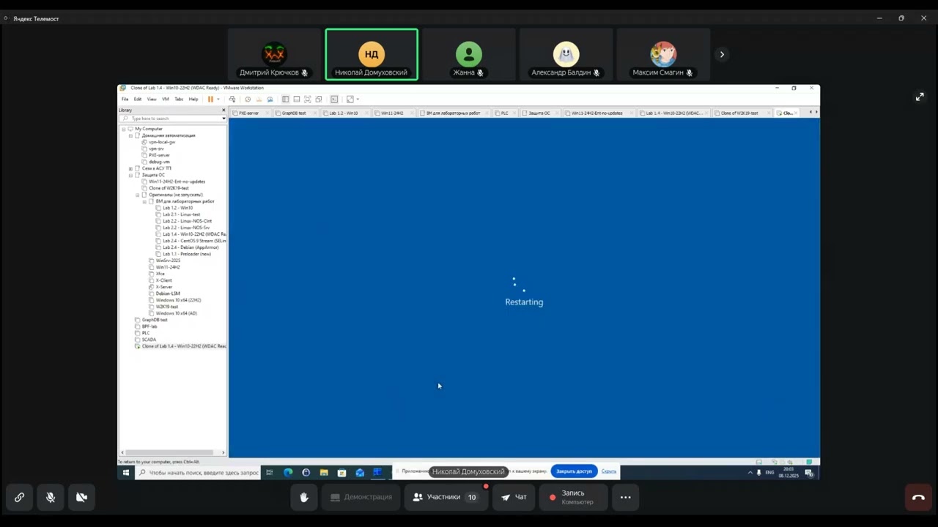Collapse the Защита ОС folder

[x=130, y=175]
